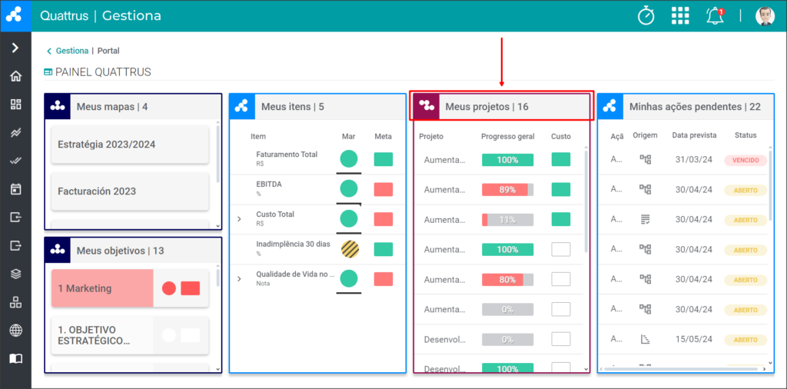Viewport: 787px width, 389px height.
Task: Click the Status column header
Action: tap(745, 135)
